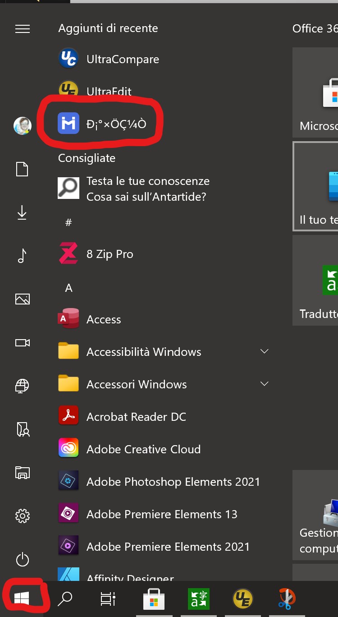Start Adobe Premiere Elements 13
The width and height of the screenshot is (338, 617).
click(x=162, y=514)
